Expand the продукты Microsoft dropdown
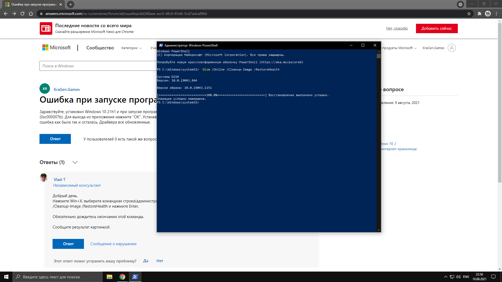The width and height of the screenshot is (502, 282). coord(399,48)
